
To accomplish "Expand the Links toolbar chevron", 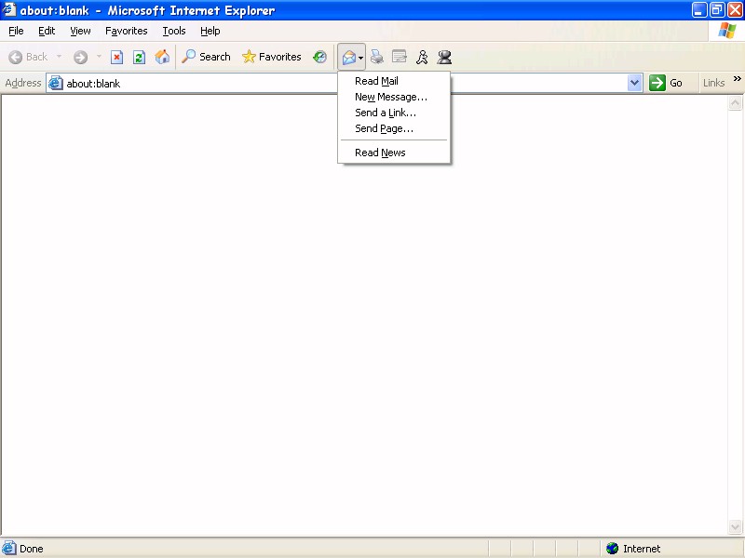I will (737, 79).
